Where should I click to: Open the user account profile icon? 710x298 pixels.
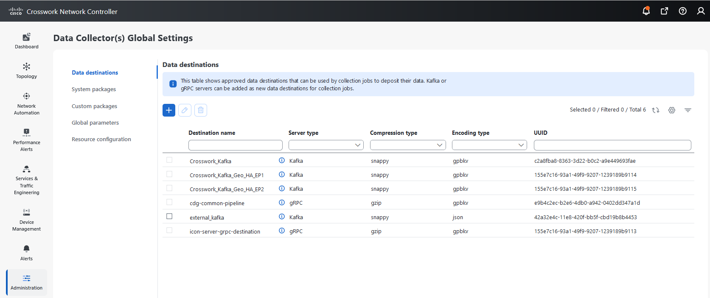click(x=701, y=11)
